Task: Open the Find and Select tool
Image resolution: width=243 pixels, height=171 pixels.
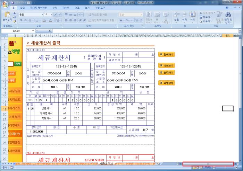Action: (228, 16)
